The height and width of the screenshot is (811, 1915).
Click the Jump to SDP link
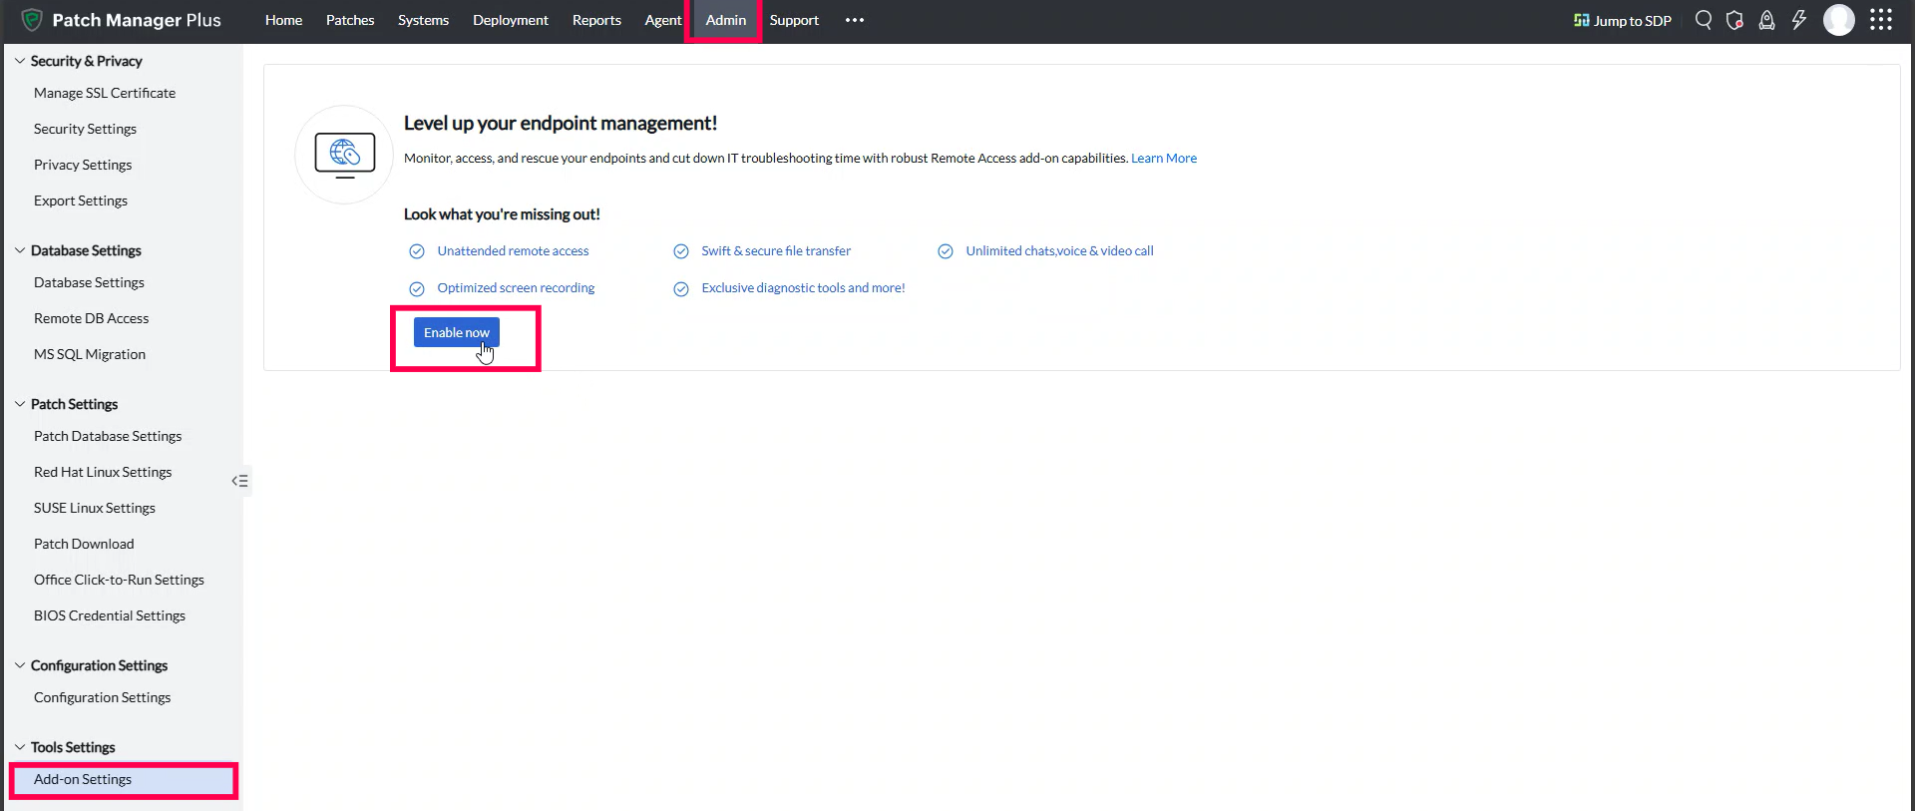pos(1633,21)
